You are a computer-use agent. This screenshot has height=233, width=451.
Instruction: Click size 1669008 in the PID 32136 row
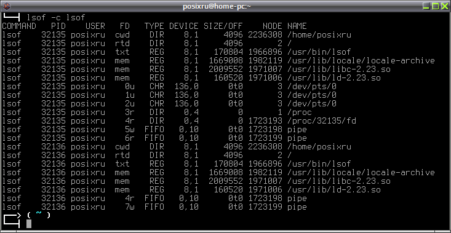click(x=226, y=173)
